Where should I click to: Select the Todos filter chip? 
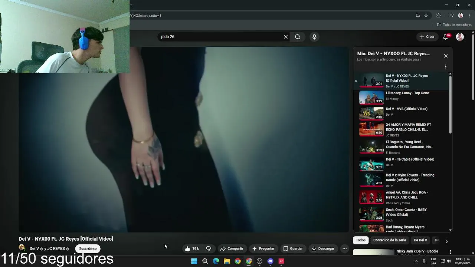coord(361,240)
